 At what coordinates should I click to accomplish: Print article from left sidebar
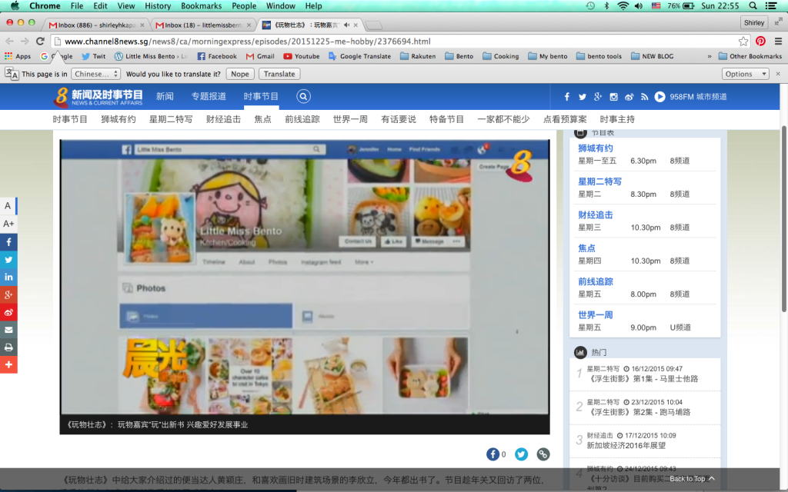click(x=8, y=347)
